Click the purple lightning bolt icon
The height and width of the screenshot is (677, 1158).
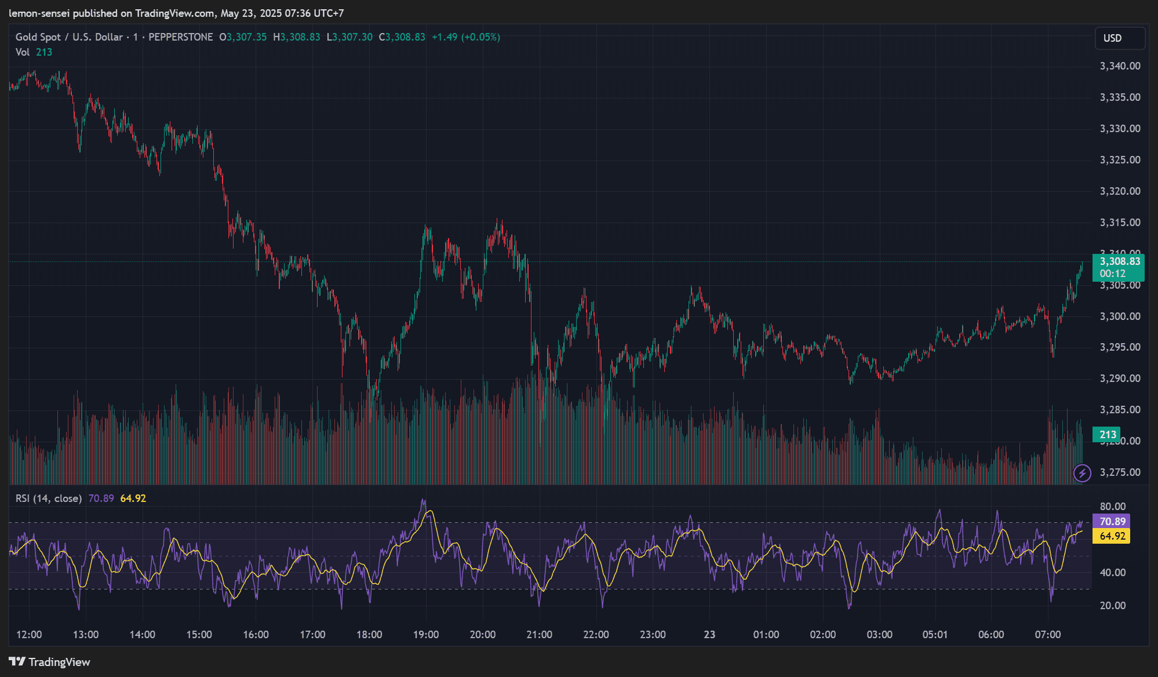coord(1082,473)
